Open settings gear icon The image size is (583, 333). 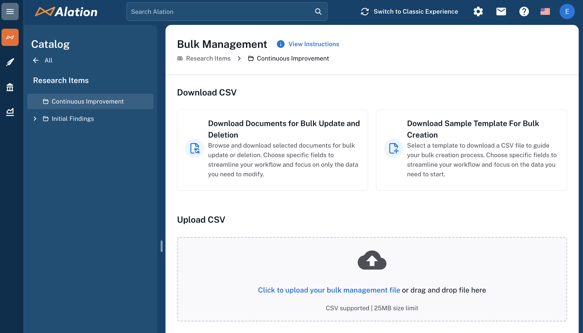pyautogui.click(x=478, y=12)
